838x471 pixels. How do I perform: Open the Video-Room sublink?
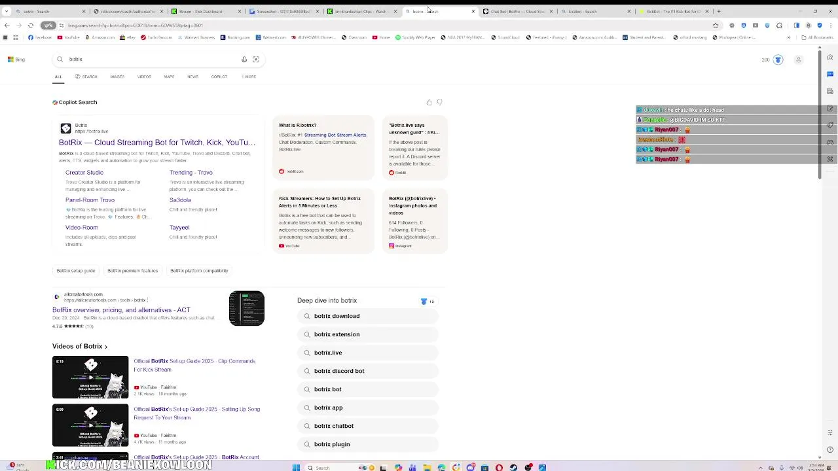[81, 228]
